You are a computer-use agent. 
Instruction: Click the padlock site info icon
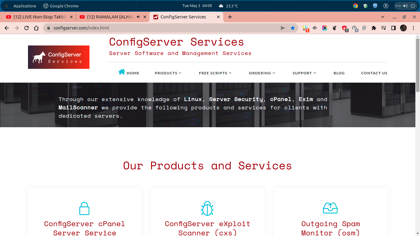click(x=48, y=28)
